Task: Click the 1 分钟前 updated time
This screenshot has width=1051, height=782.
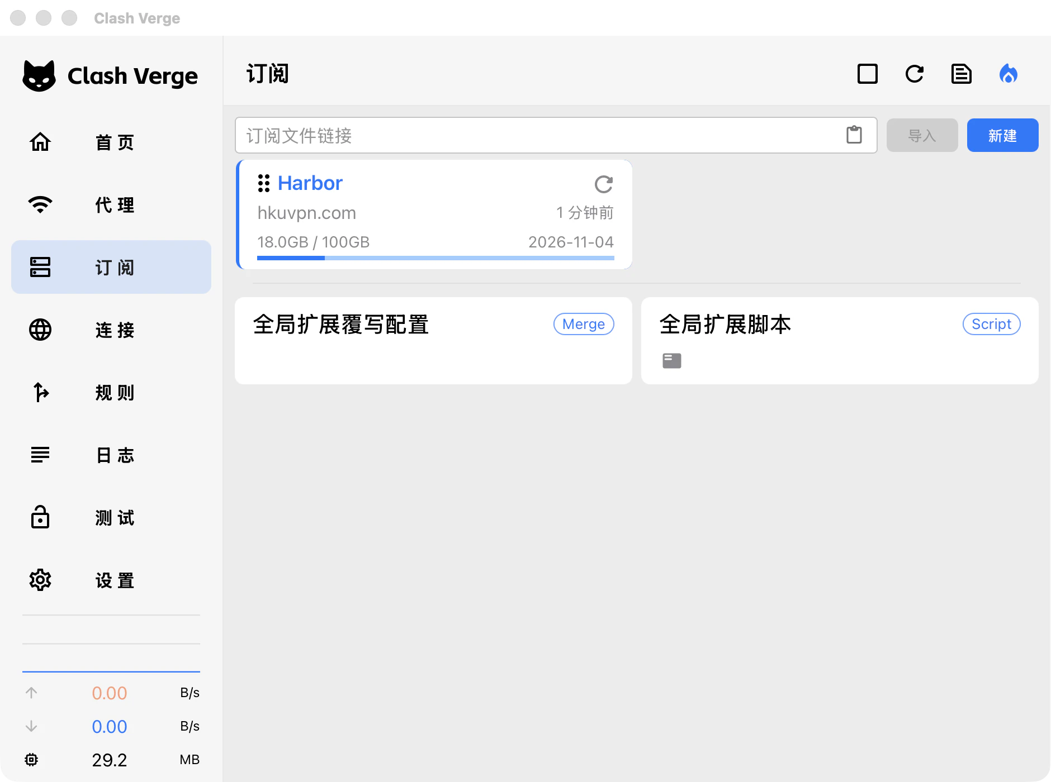Action: click(585, 212)
